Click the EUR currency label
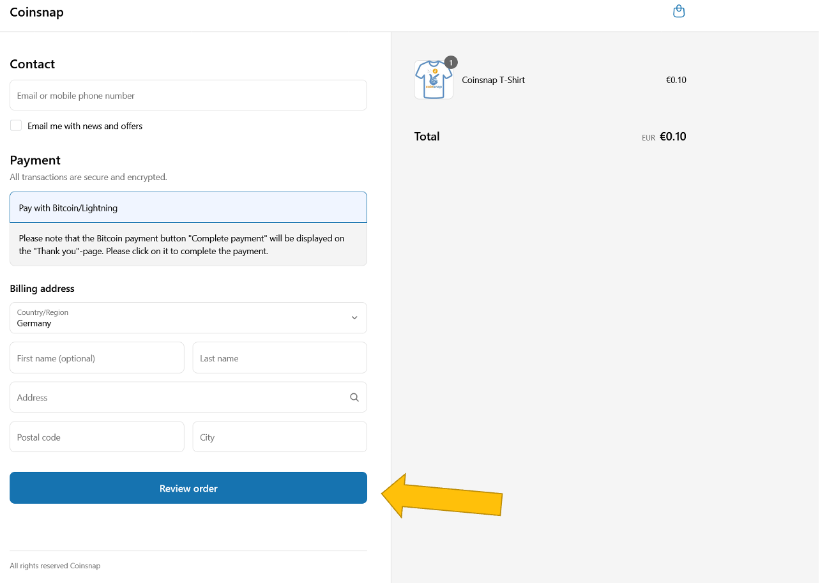827x583 pixels. pos(648,138)
